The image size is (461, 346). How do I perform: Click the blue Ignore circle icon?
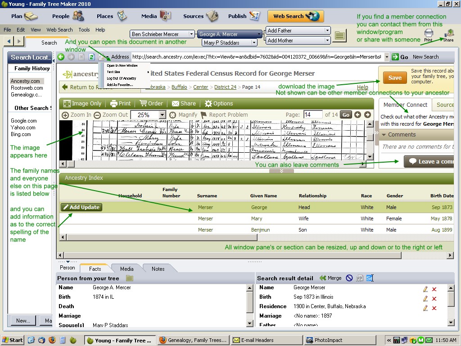(x=349, y=278)
